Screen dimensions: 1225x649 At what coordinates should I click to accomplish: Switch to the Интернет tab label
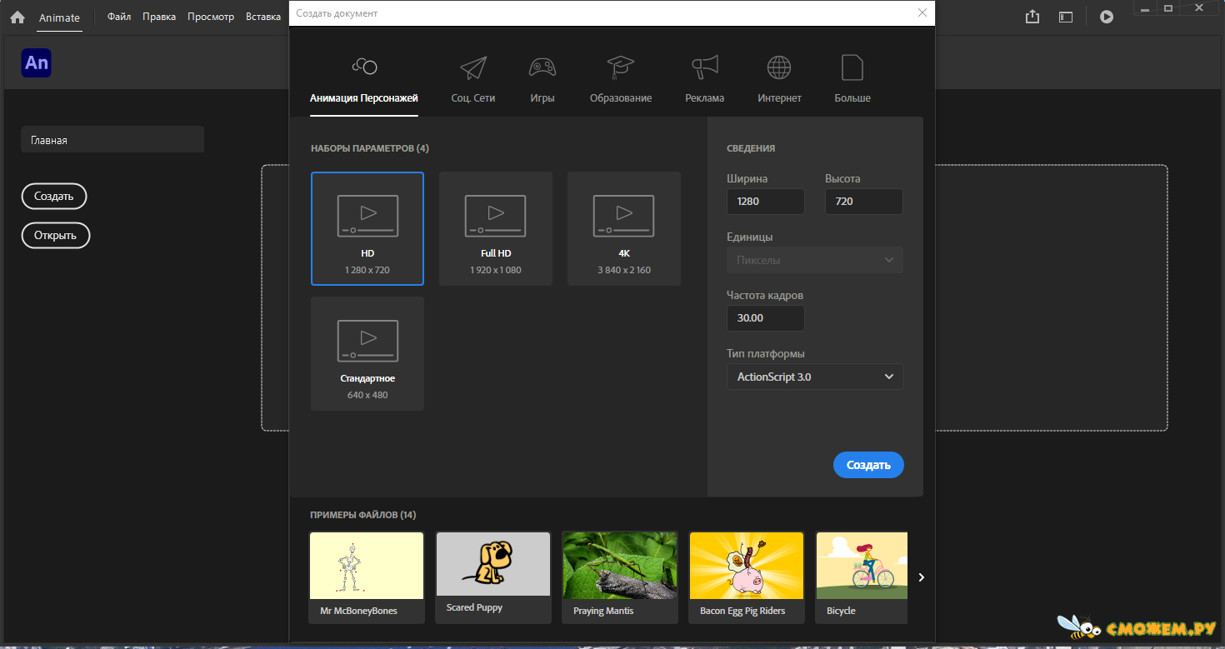(779, 98)
